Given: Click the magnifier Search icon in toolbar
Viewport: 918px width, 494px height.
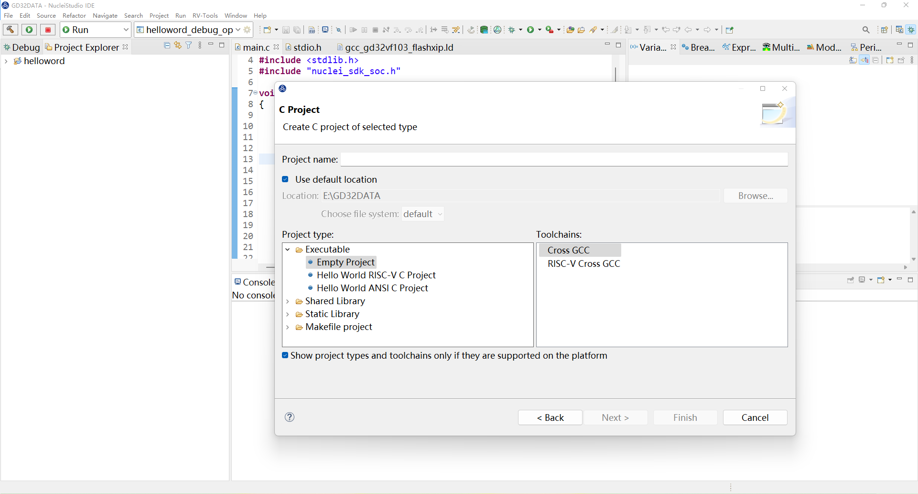Looking at the screenshot, I should point(866,30).
